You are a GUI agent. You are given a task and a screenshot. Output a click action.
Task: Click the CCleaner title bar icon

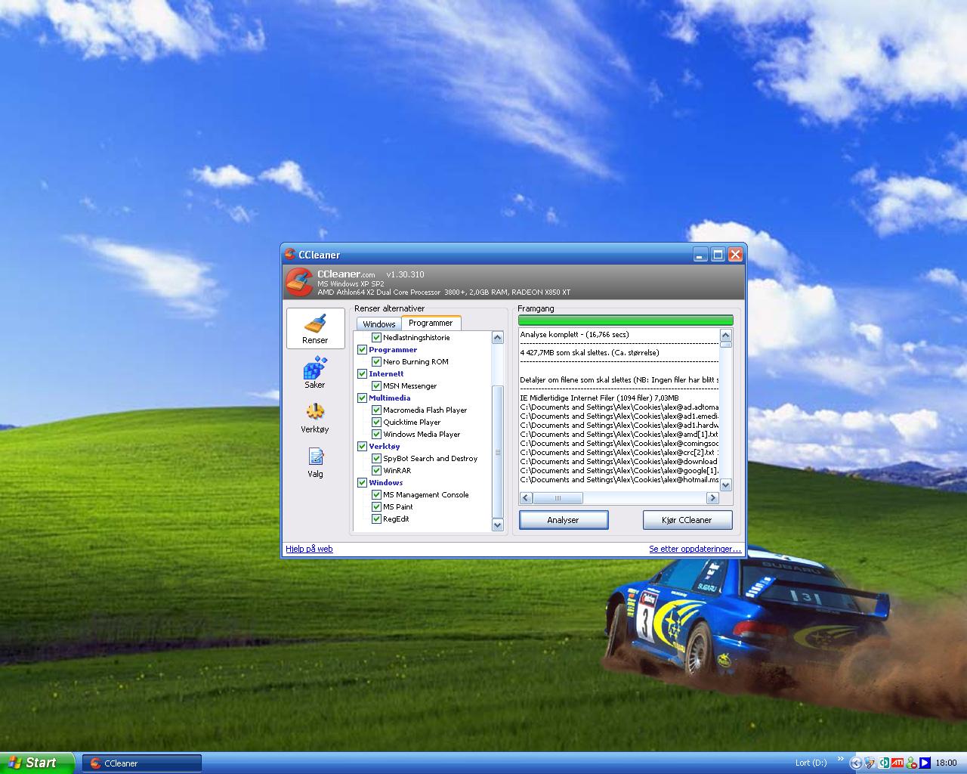click(290, 255)
